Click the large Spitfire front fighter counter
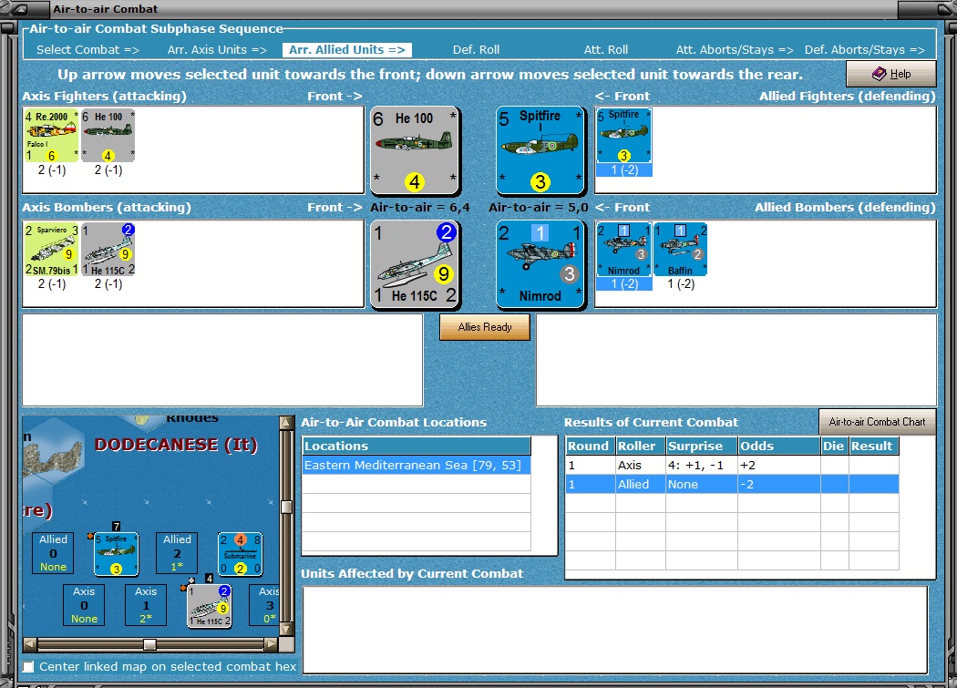Viewport: 957px width, 688px height. coord(540,150)
